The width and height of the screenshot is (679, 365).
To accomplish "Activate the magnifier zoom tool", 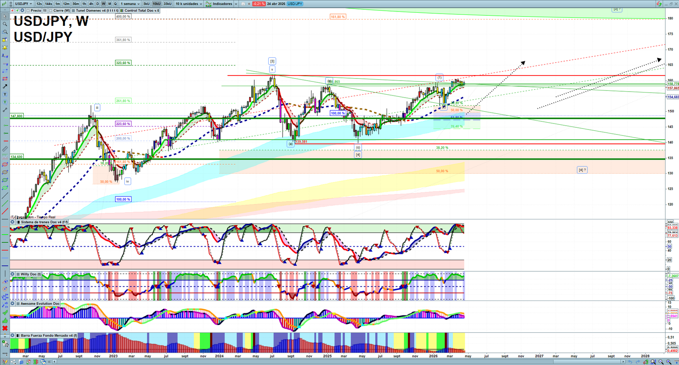I will pyautogui.click(x=5, y=24).
